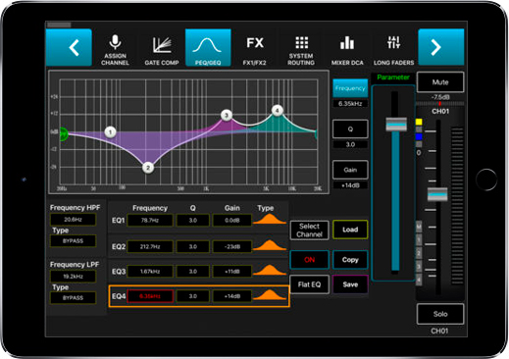Click the -7.5dB level readout
Viewport: 509px width, 359px height.
point(440,97)
